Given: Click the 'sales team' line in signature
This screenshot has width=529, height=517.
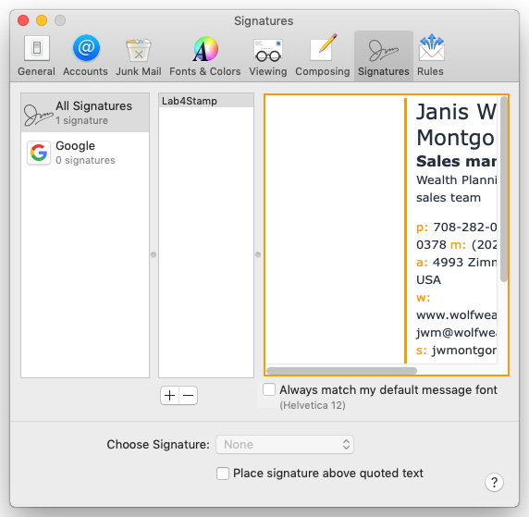Looking at the screenshot, I should [449, 197].
